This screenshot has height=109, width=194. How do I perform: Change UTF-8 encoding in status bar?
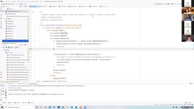tap(162, 104)
